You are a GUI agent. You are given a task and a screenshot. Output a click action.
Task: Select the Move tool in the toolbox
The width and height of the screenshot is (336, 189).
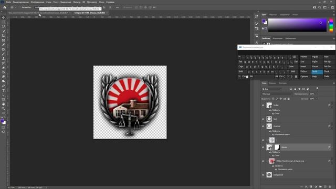click(x=3, y=17)
